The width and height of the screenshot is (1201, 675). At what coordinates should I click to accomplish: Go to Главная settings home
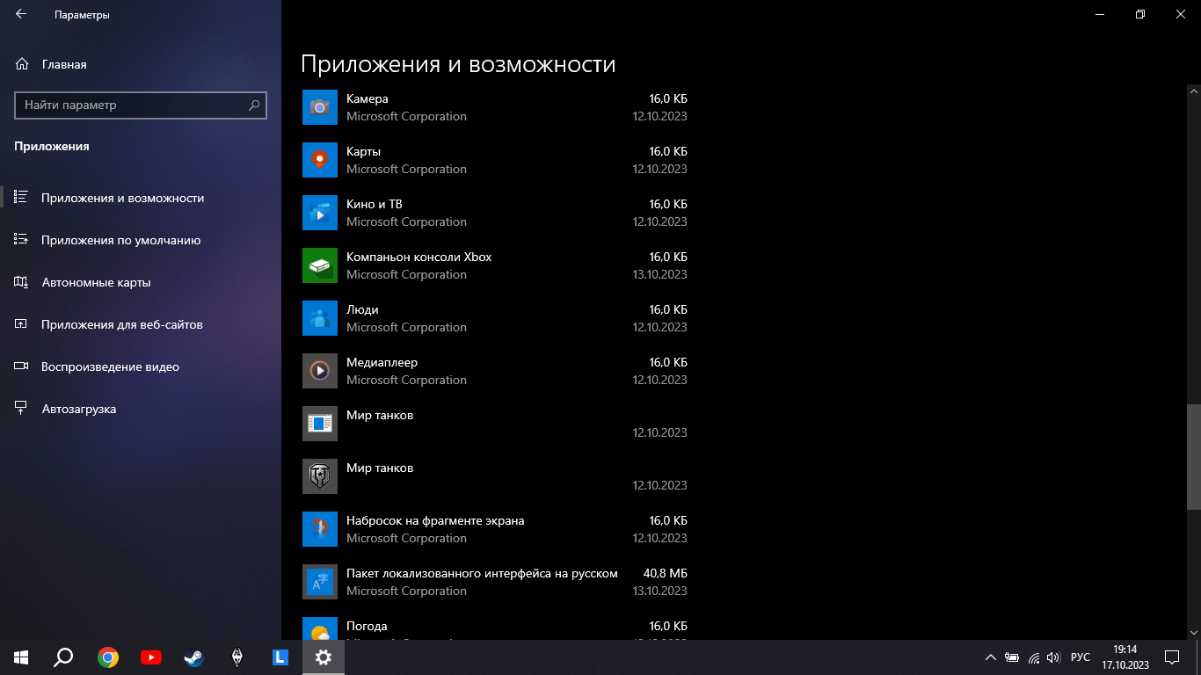pyautogui.click(x=141, y=64)
